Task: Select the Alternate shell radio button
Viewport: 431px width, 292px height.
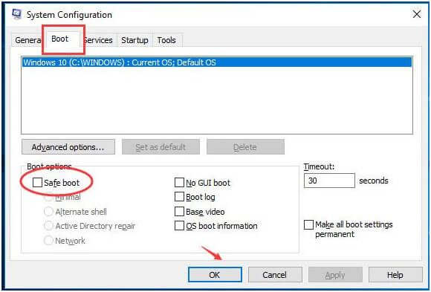Action: pyautogui.click(x=48, y=212)
